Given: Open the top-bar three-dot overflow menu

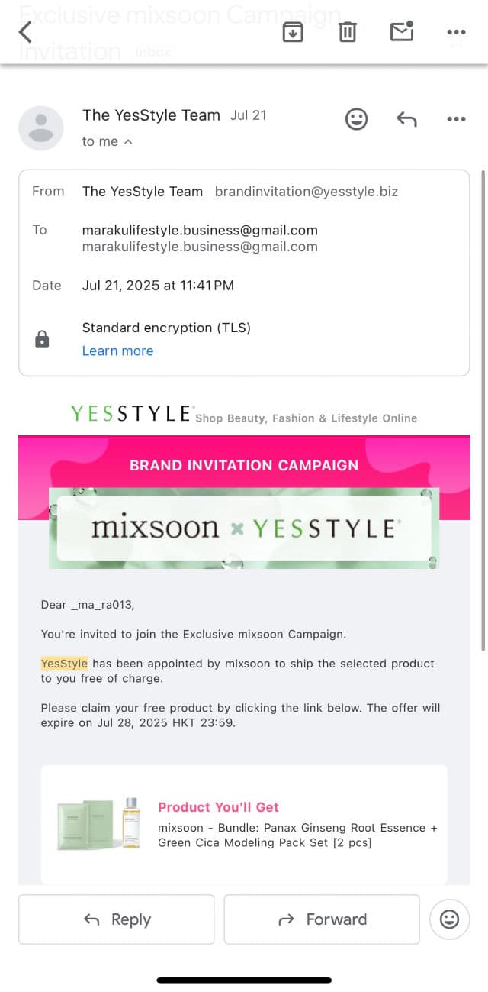Looking at the screenshot, I should [x=456, y=32].
